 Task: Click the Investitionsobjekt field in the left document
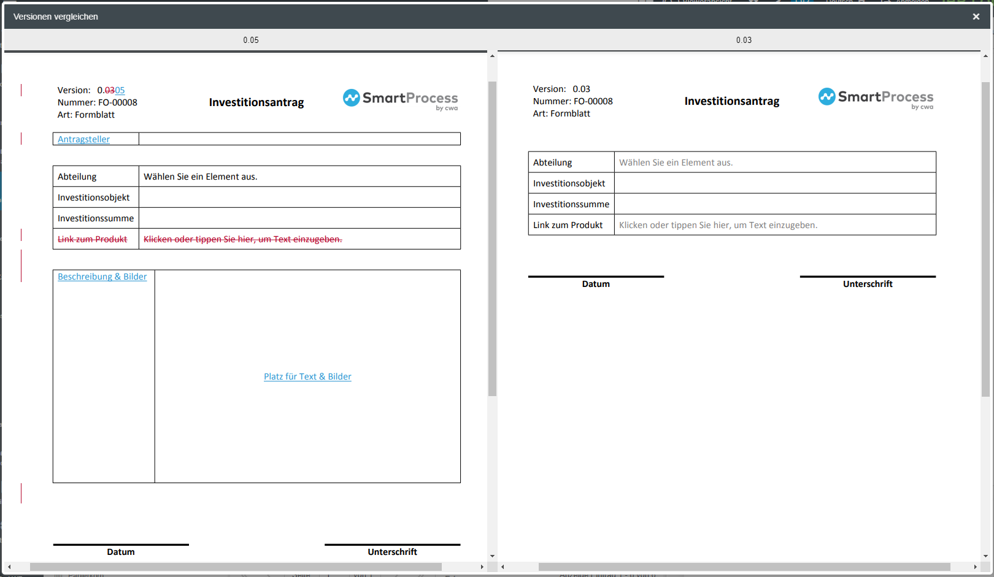(299, 197)
